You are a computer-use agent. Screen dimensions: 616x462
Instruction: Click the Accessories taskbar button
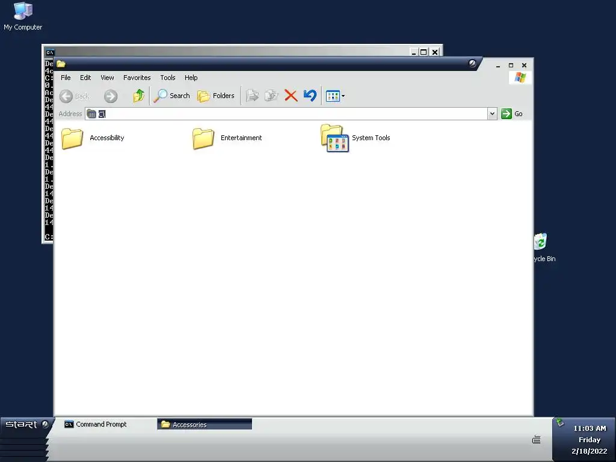pos(205,424)
